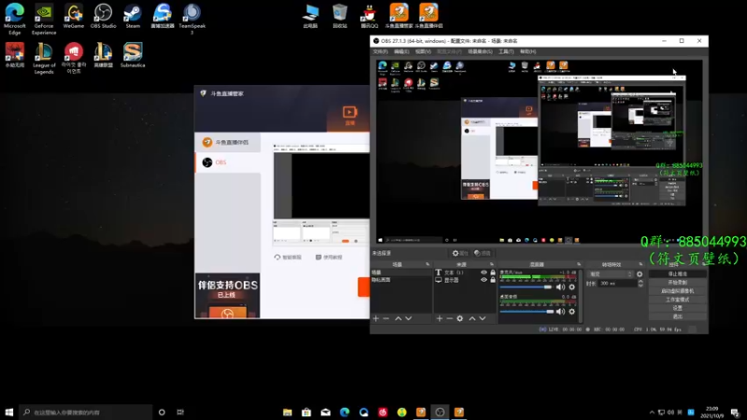Mute the microphone channel speaker icon

tap(561, 287)
